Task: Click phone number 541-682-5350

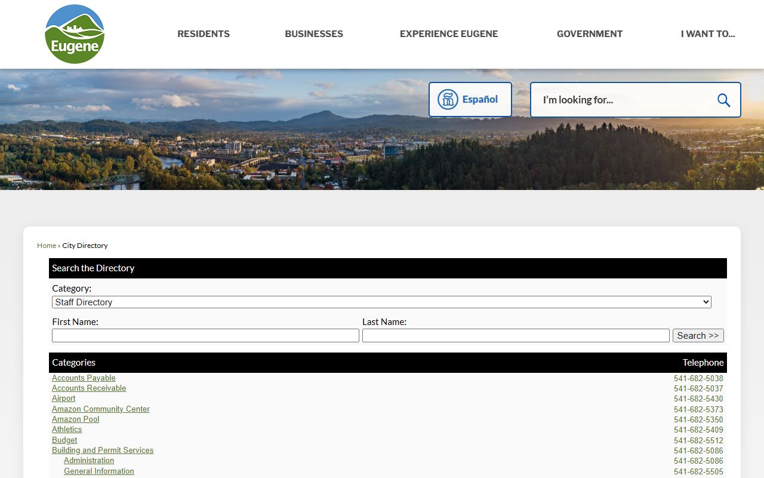Action: pyautogui.click(x=698, y=419)
